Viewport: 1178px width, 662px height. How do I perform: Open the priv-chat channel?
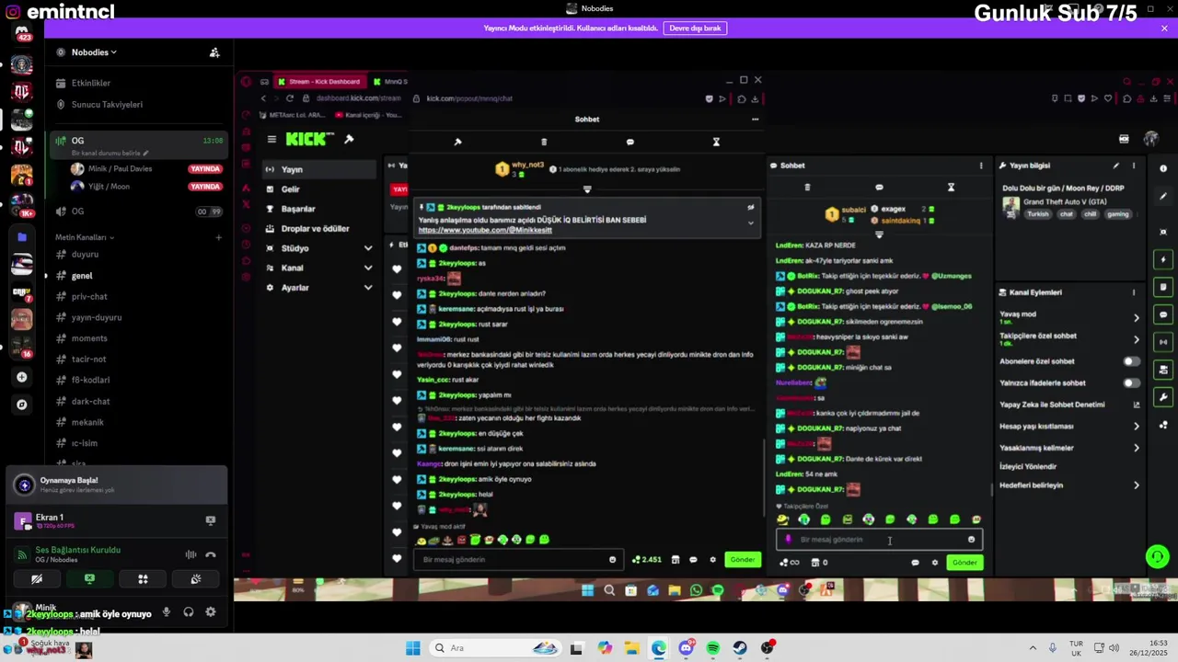coord(89,296)
